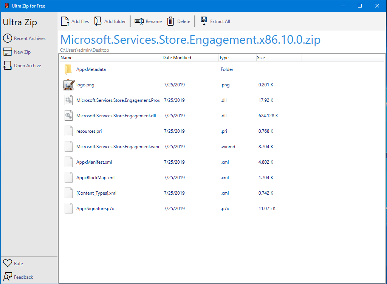Click the Microsoft.Services.Store.Engagement.dll gear icon
This screenshot has height=284, width=387.
point(69,116)
